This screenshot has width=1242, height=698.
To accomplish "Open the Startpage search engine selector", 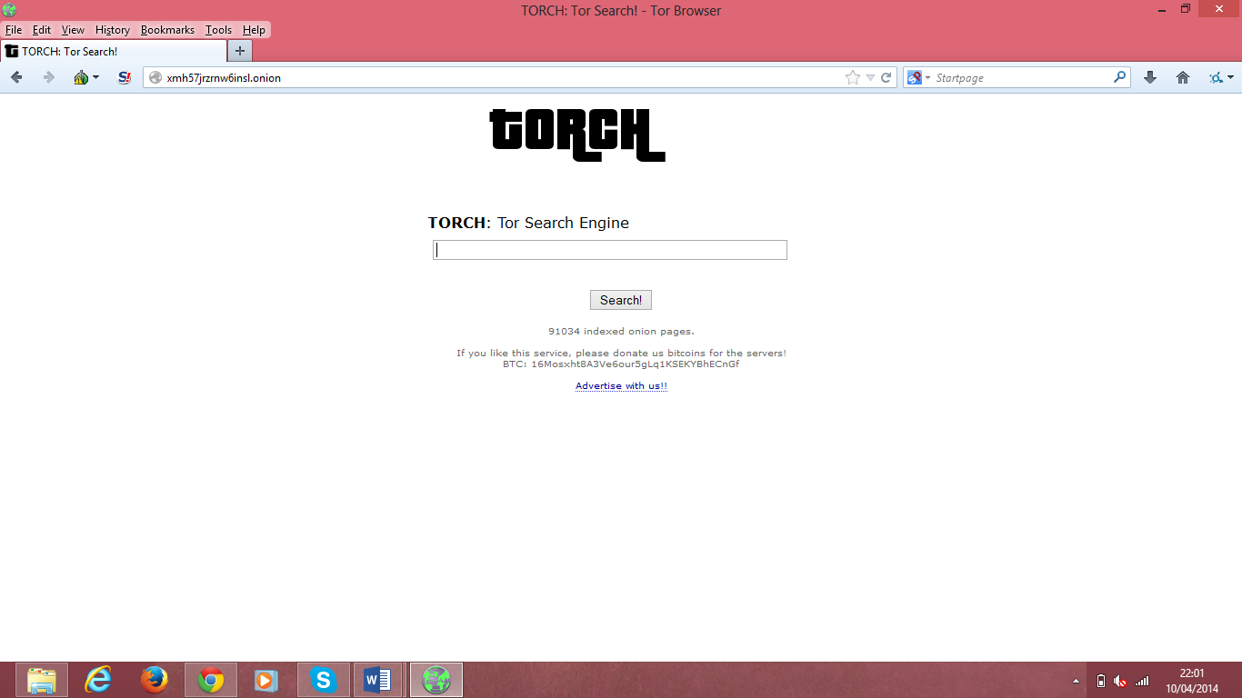I will tap(918, 78).
